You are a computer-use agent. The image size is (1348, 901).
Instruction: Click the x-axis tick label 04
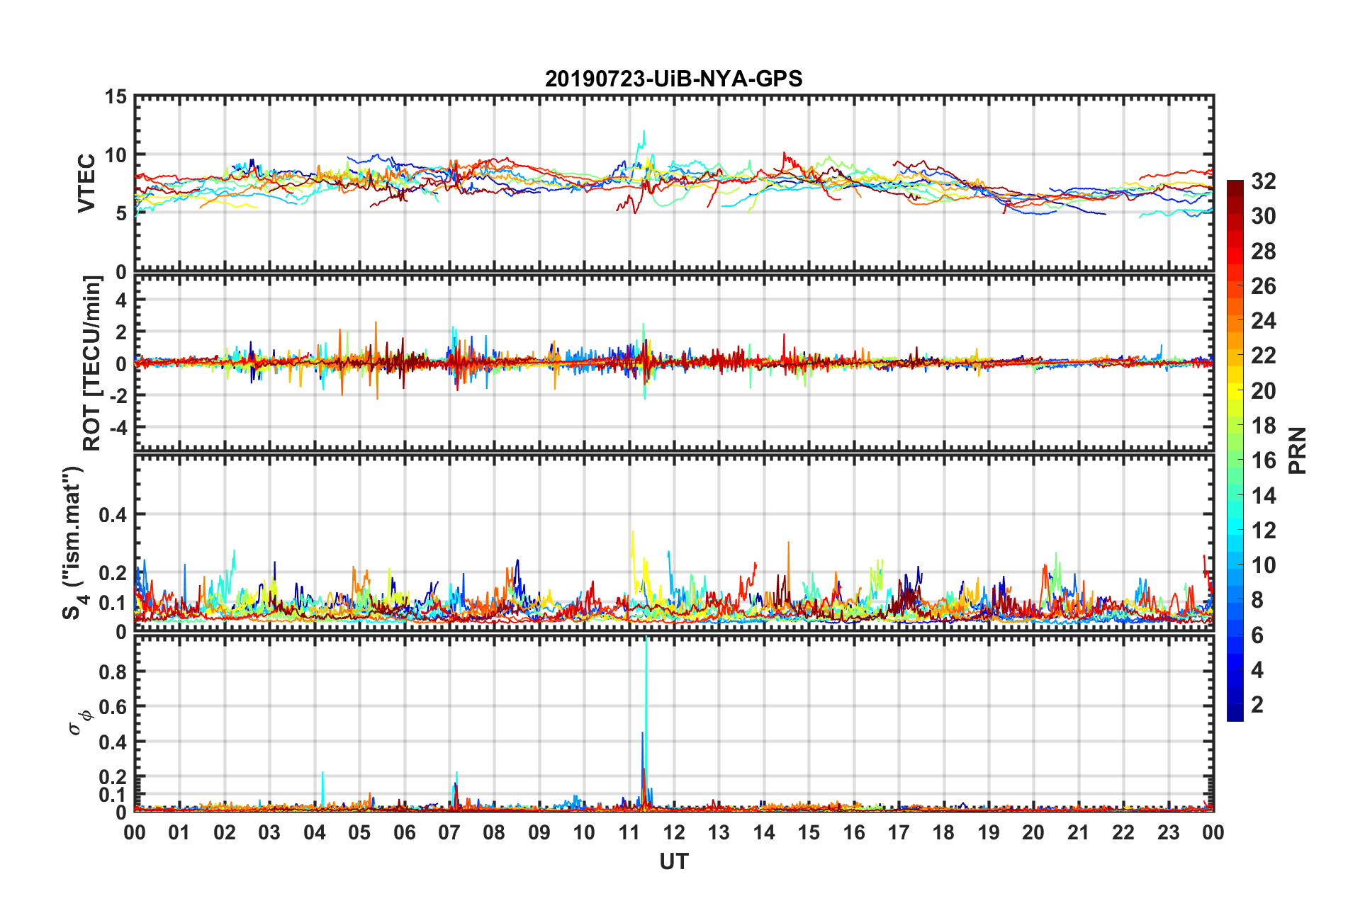pos(314,832)
